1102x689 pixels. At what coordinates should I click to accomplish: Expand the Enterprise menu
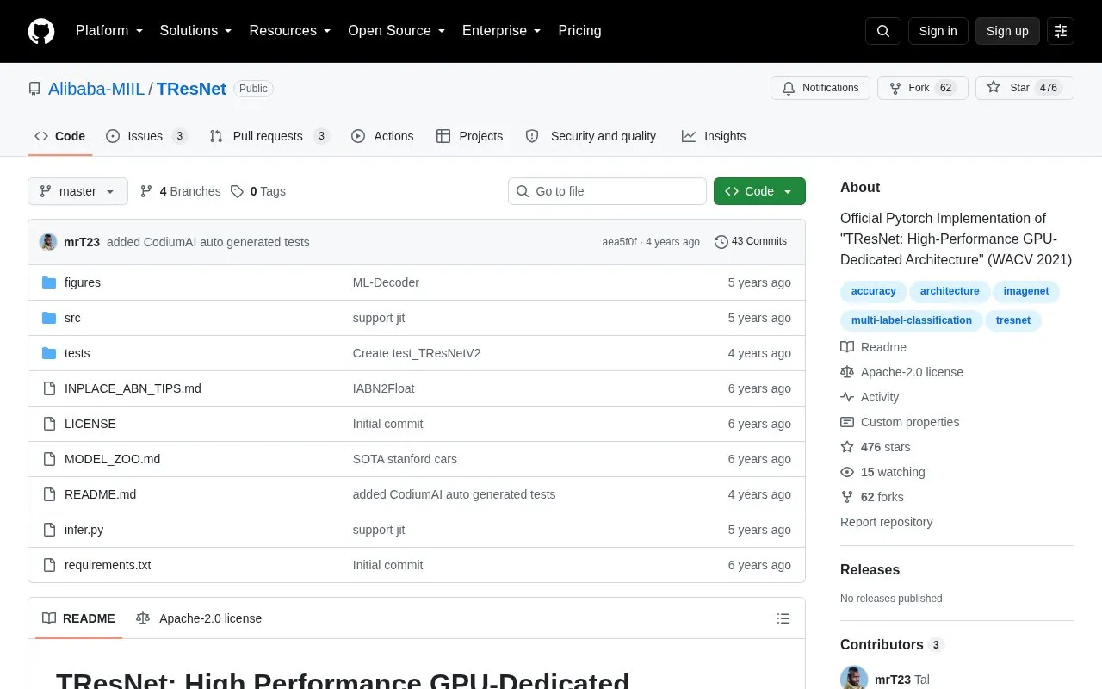click(502, 31)
